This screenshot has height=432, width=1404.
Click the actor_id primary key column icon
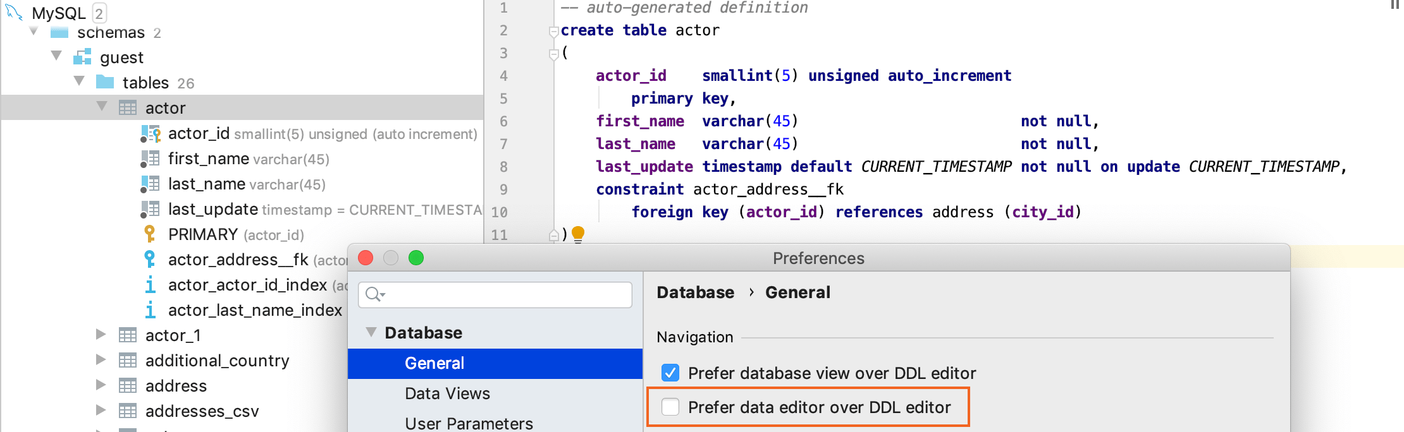[151, 133]
